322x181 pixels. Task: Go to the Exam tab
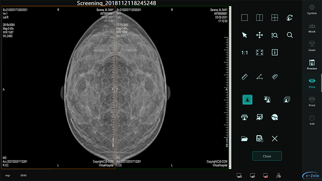tap(312, 46)
